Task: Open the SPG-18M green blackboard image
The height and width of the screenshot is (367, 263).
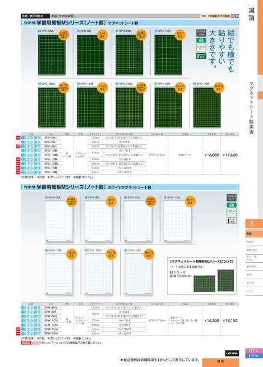Action: [207, 108]
